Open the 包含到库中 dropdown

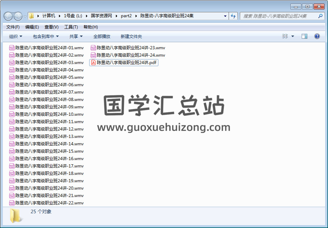coord(46,37)
